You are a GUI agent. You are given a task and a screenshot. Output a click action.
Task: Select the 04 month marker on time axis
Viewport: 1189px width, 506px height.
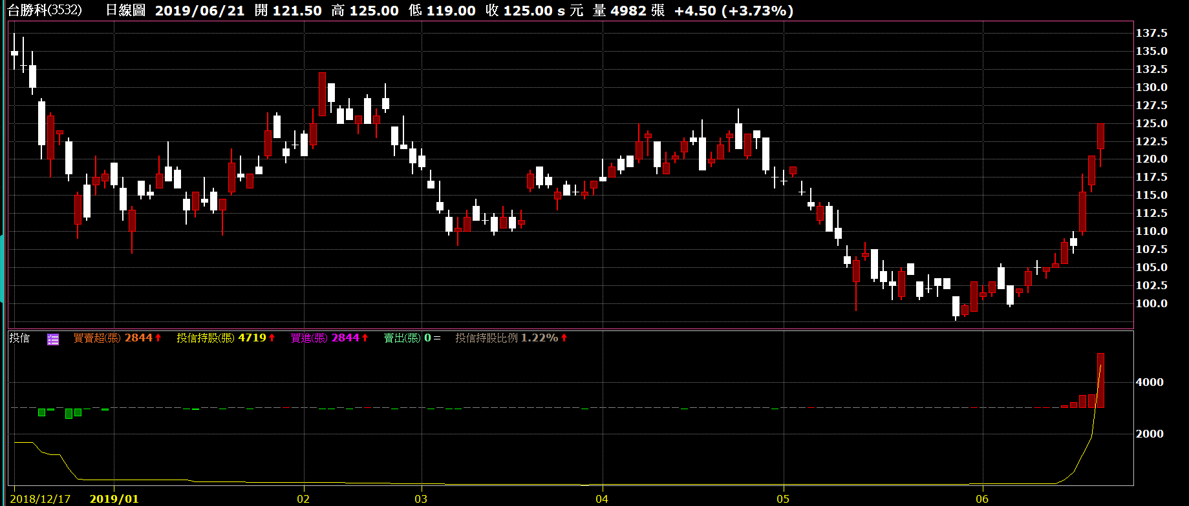(x=602, y=499)
